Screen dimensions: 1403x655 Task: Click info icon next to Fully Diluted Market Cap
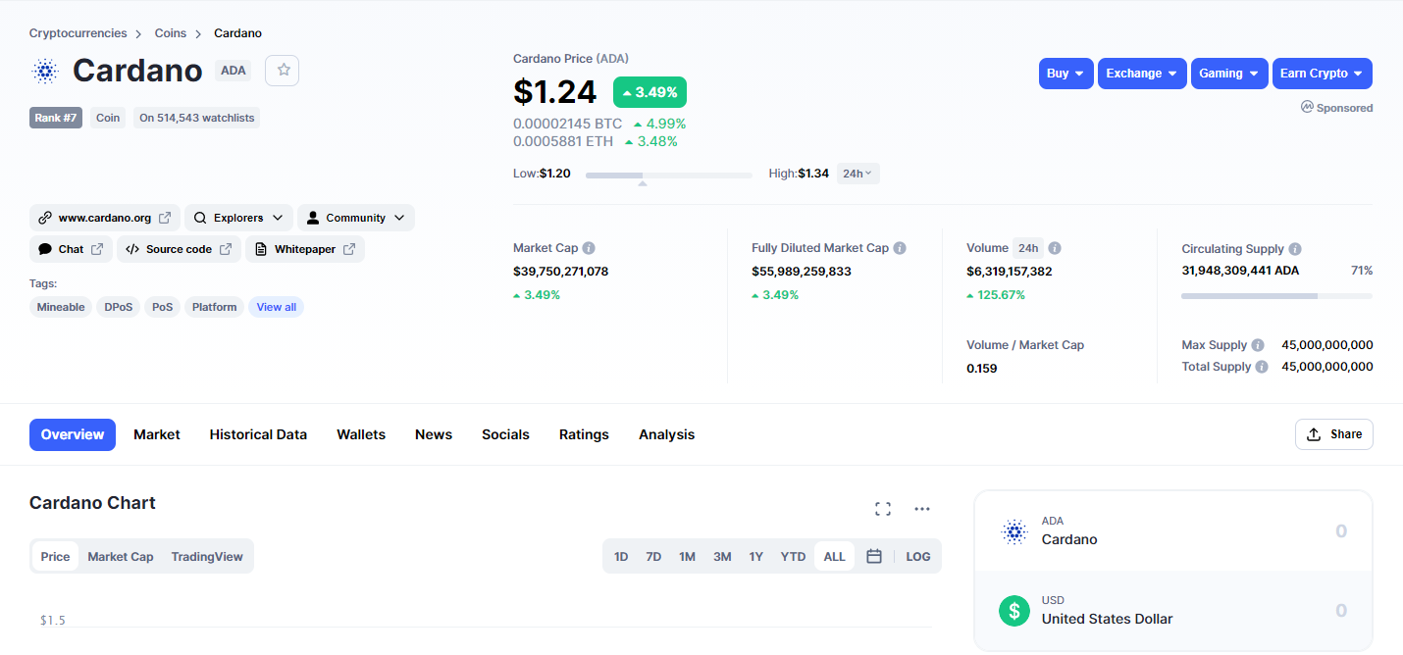click(900, 248)
